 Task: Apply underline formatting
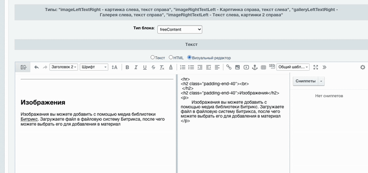(144, 67)
